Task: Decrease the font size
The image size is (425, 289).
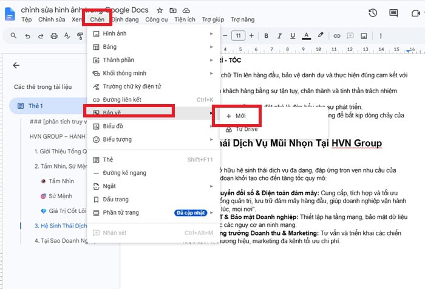Action: coord(225,35)
